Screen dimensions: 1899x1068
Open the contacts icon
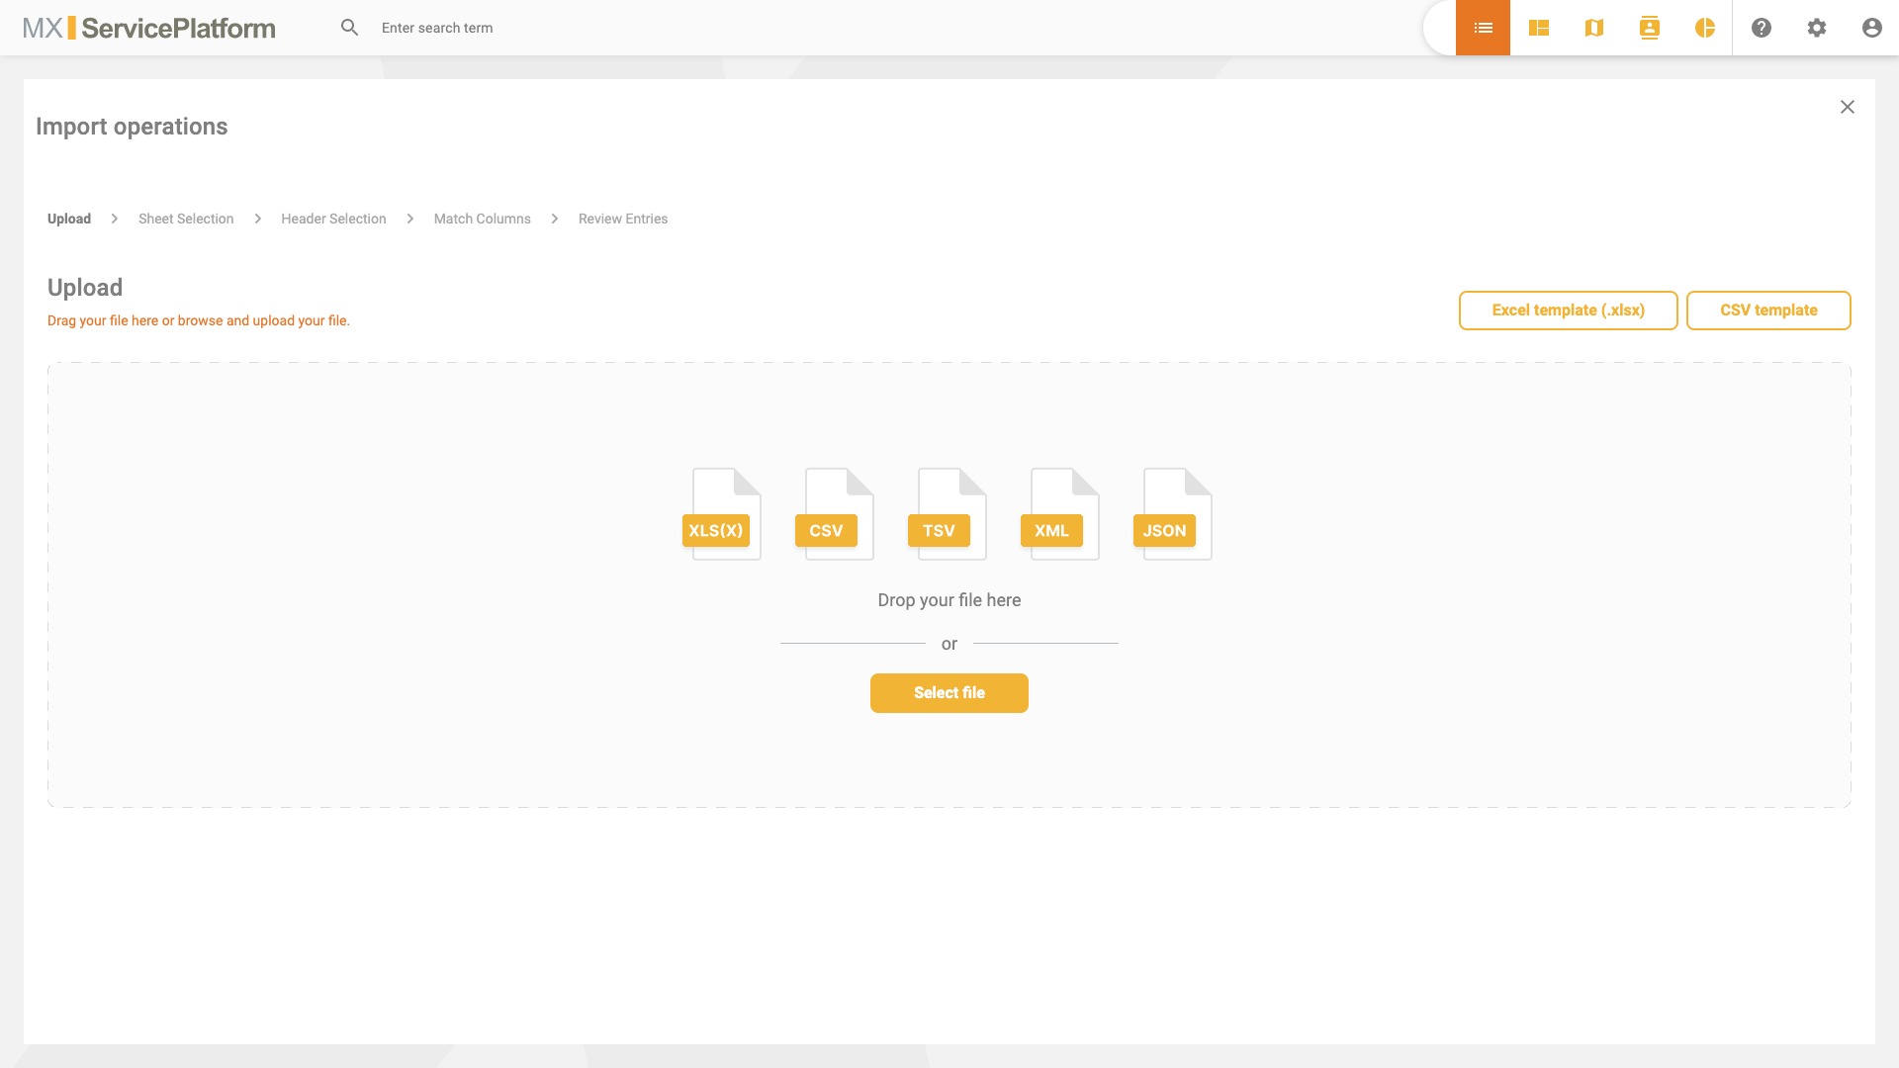tap(1650, 28)
